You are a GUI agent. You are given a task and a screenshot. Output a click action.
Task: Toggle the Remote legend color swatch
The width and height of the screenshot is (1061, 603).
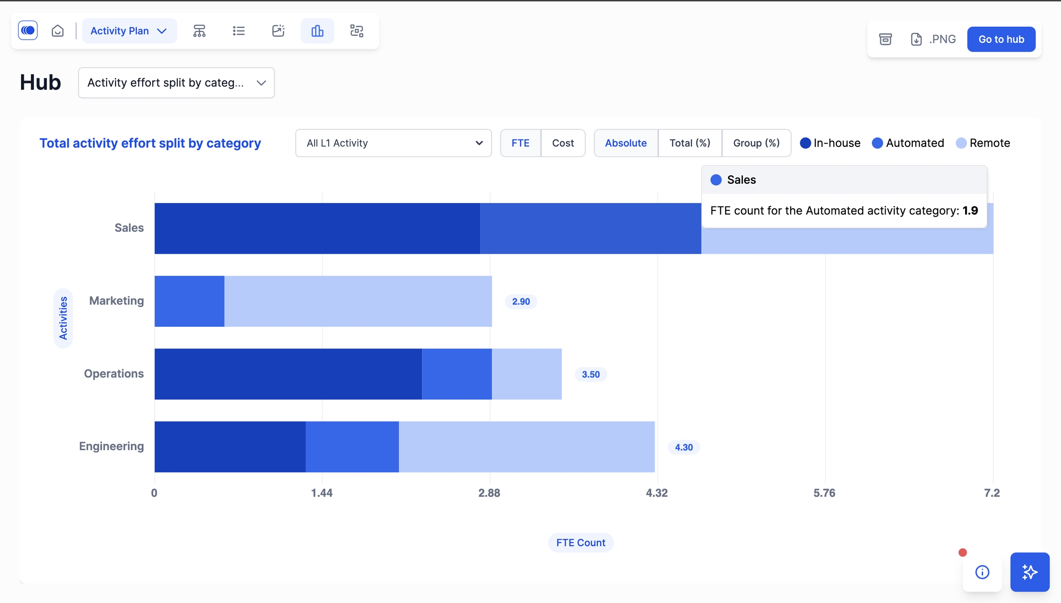[961, 143]
